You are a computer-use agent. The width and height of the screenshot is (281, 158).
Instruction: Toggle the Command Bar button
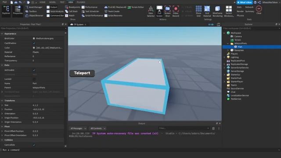pyautogui.click(x=55, y=16)
